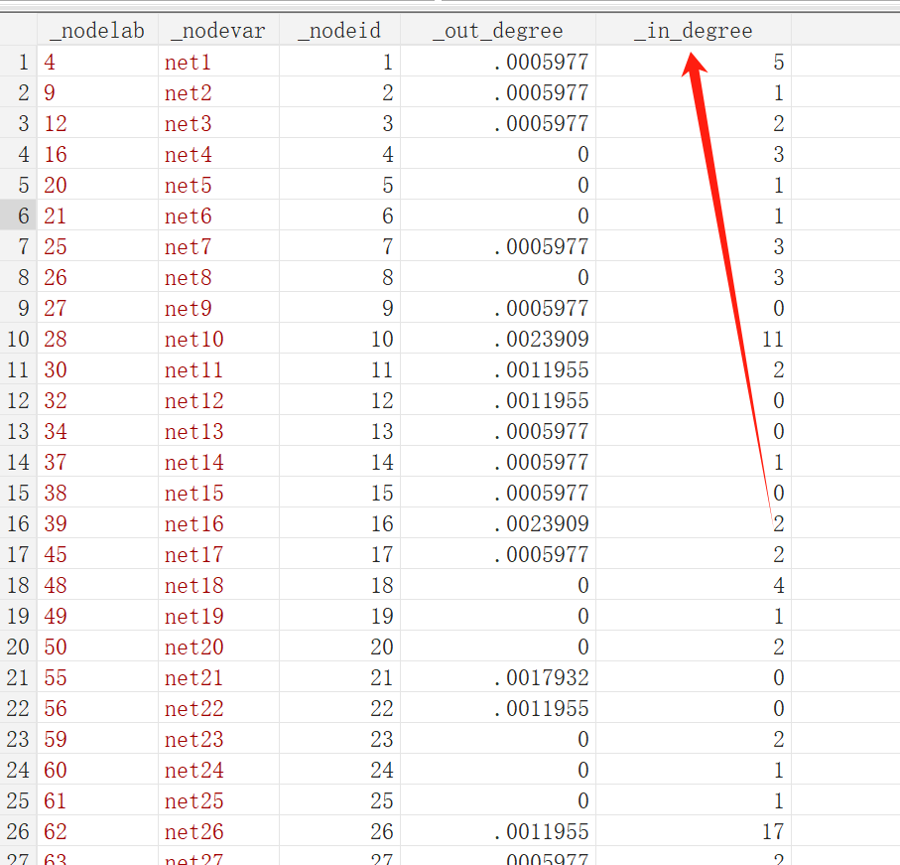
Task: Click _out_degree 0 in net4 row
Action: coord(498,155)
